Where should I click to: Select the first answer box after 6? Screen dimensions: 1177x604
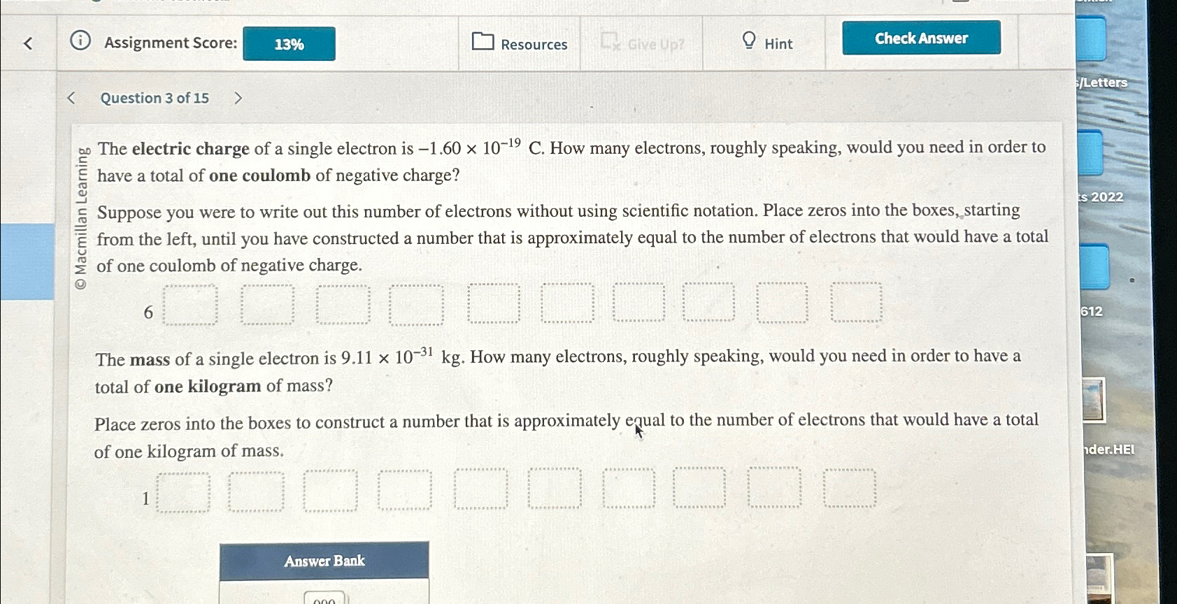point(189,305)
